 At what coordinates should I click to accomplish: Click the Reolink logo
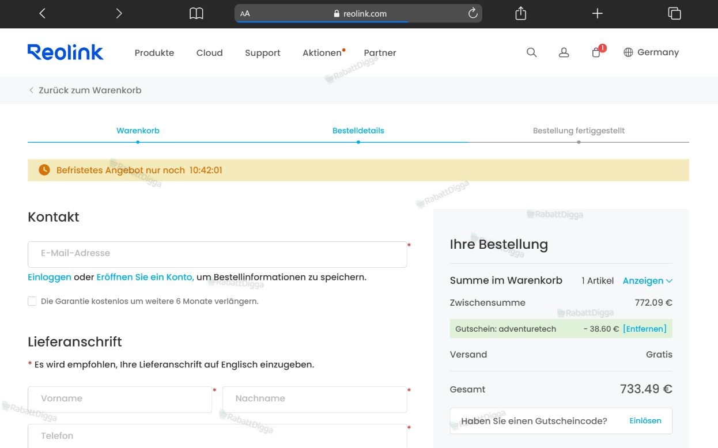pos(66,52)
